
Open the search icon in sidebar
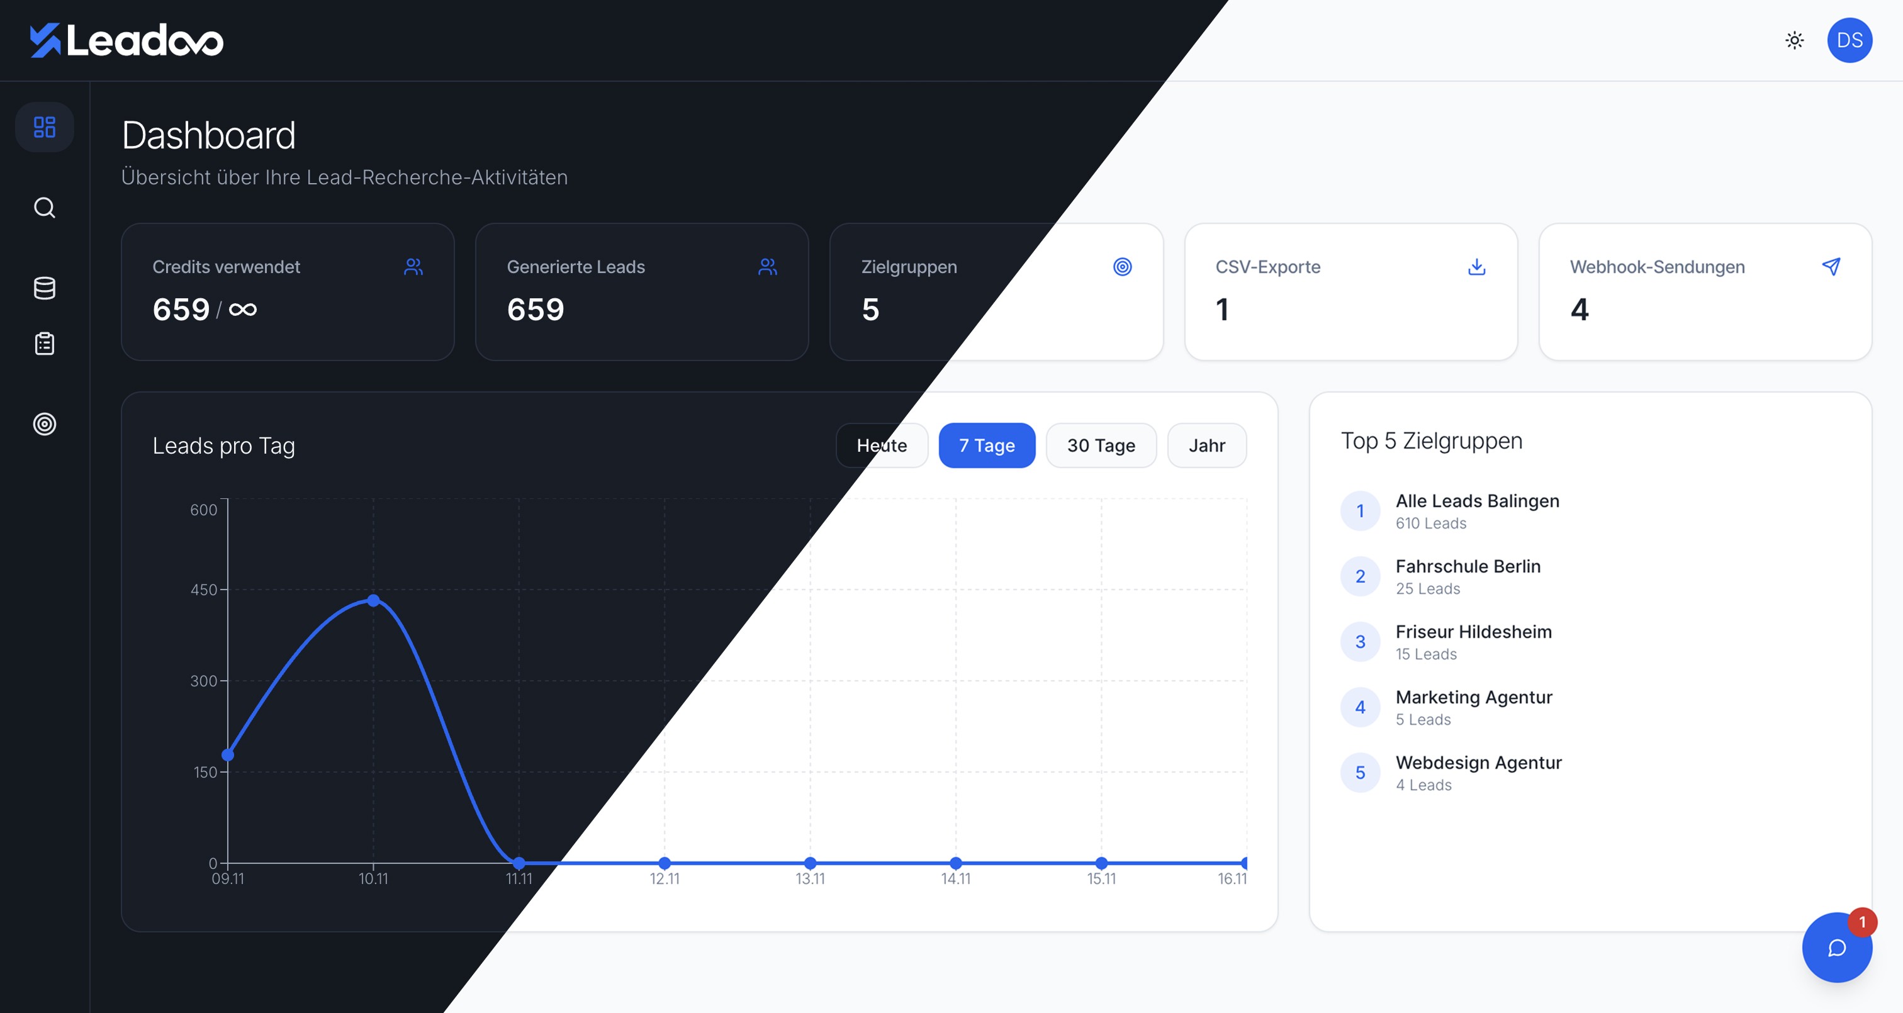click(x=44, y=208)
